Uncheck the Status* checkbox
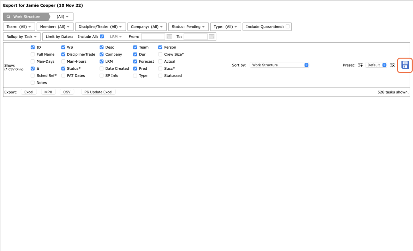Screen dimensions: 413x251 (x=63, y=68)
